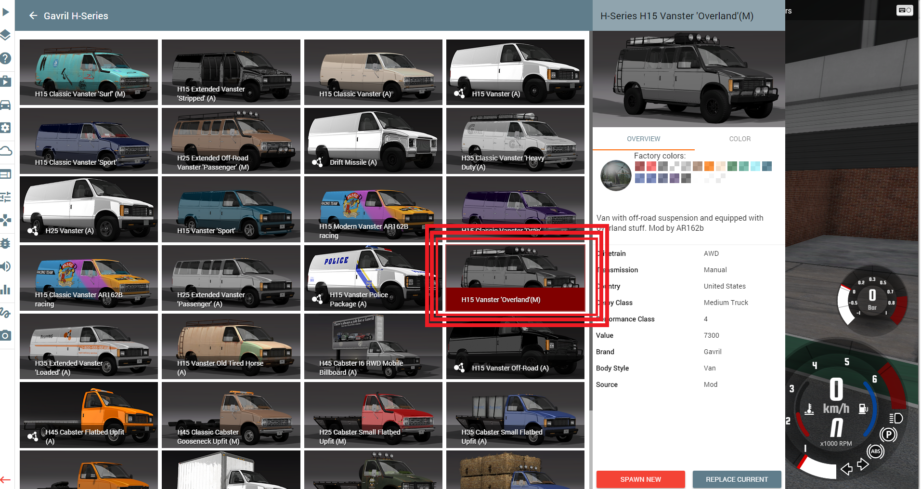The height and width of the screenshot is (489, 921).
Task: Click the 'United States' country value
Action: 725,286
